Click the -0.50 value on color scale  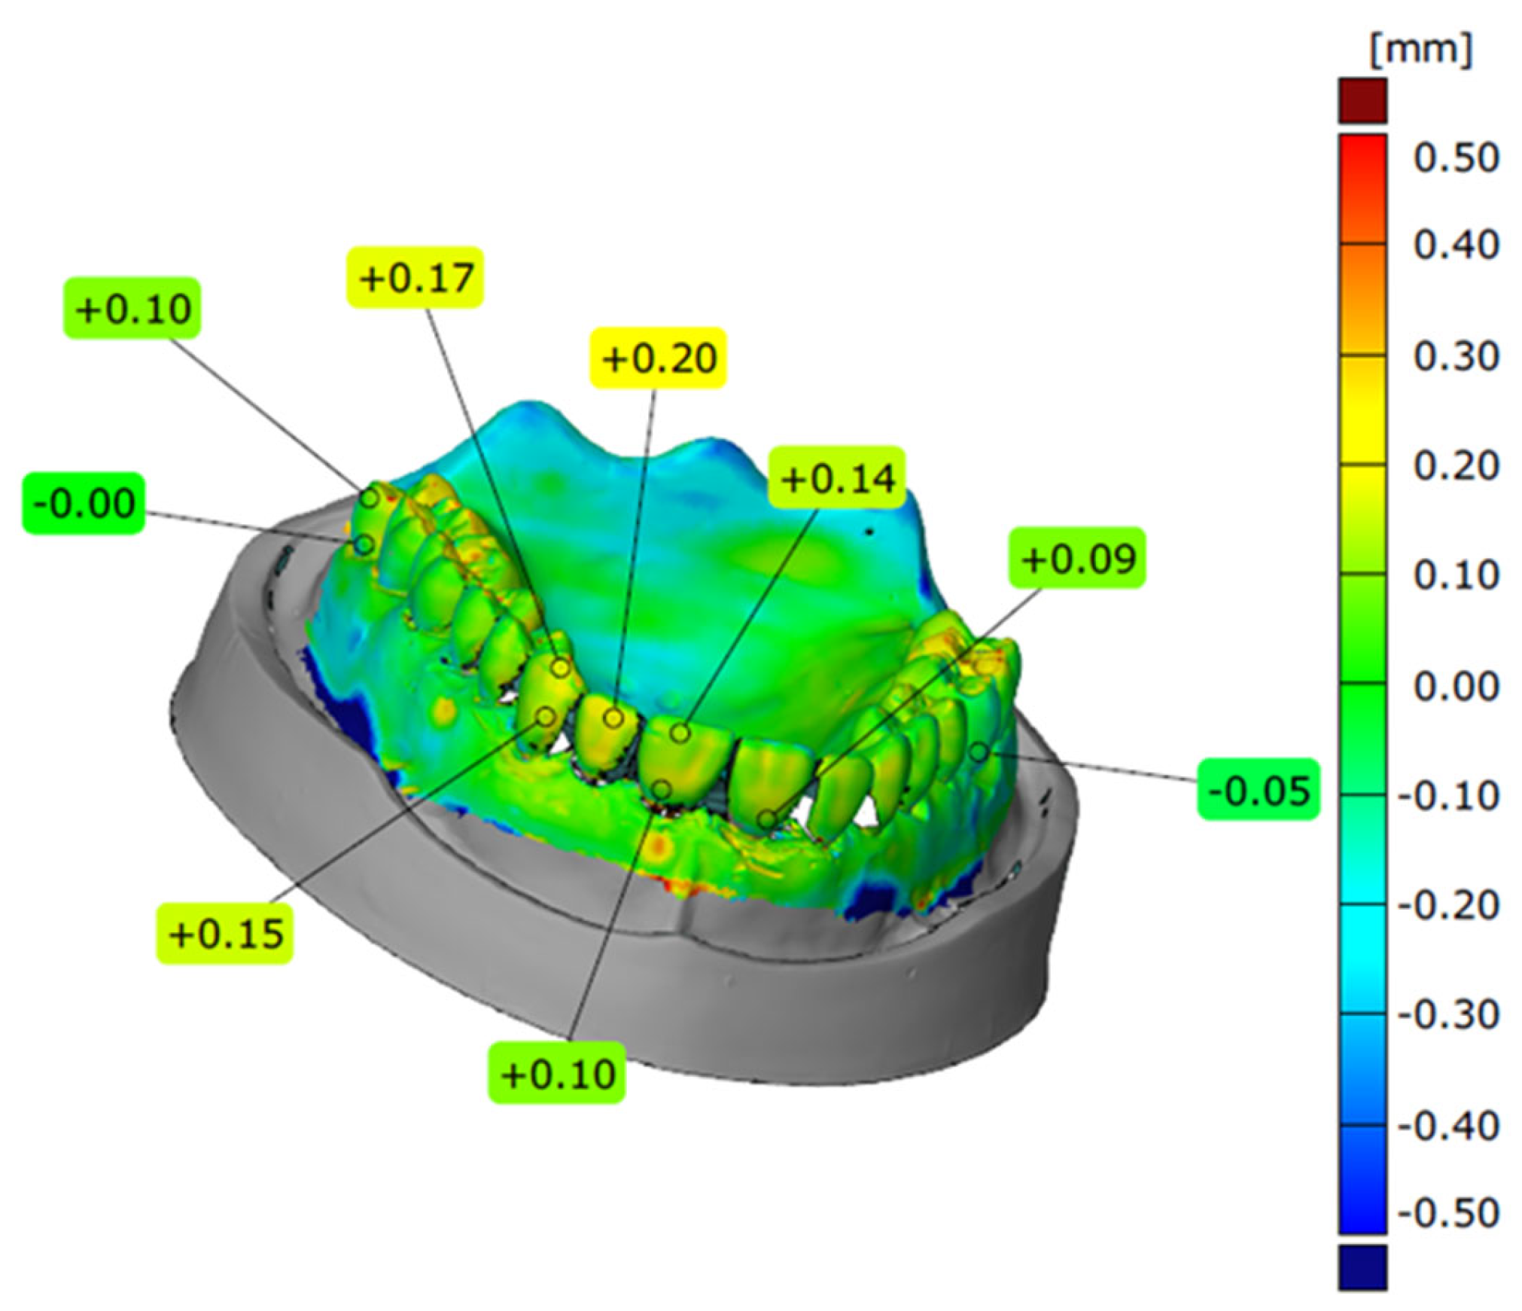point(1448,1213)
